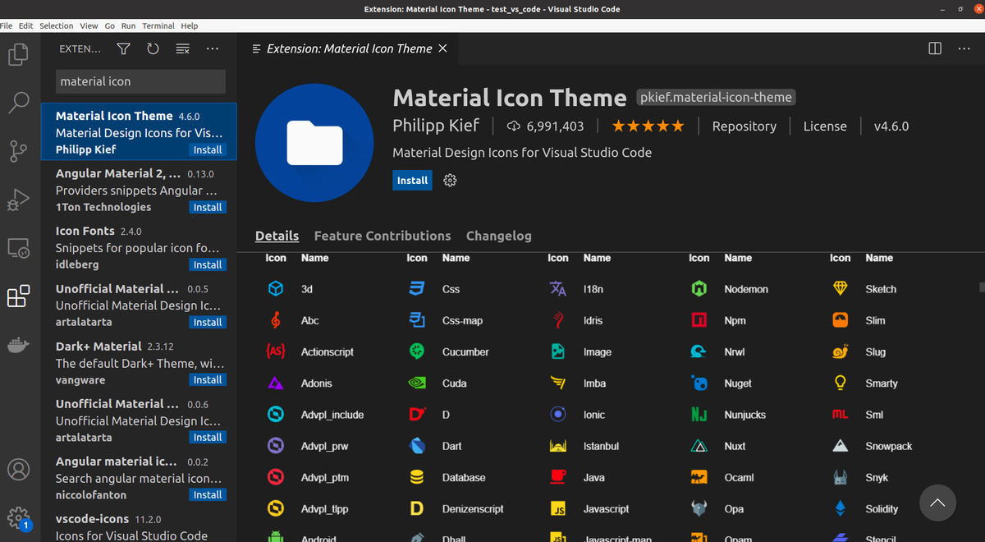Viewport: 985px width, 542px height.
Task: Switch to Feature Contributions tab
Action: point(383,236)
